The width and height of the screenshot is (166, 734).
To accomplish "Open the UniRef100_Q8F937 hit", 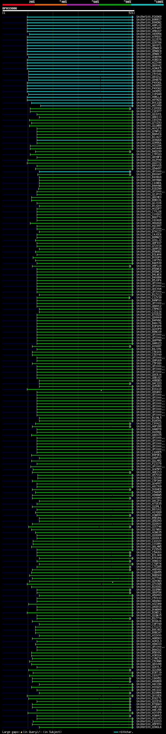I will coord(149,243).
